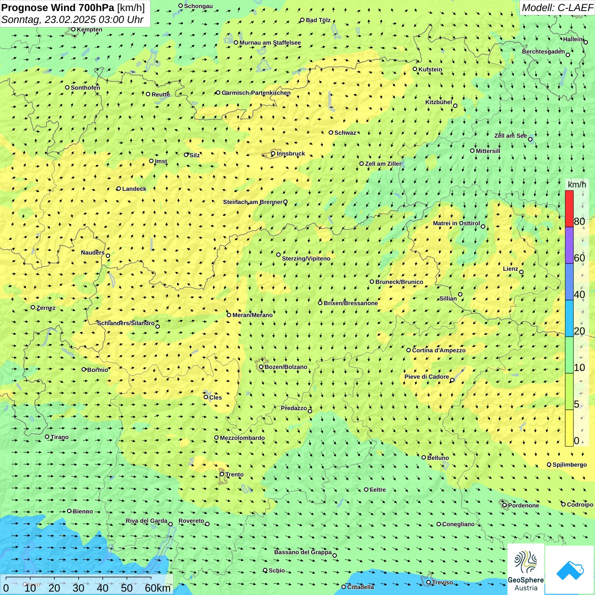Click the Zernez location marker circle
This screenshot has width=595, height=595.
coord(33,307)
